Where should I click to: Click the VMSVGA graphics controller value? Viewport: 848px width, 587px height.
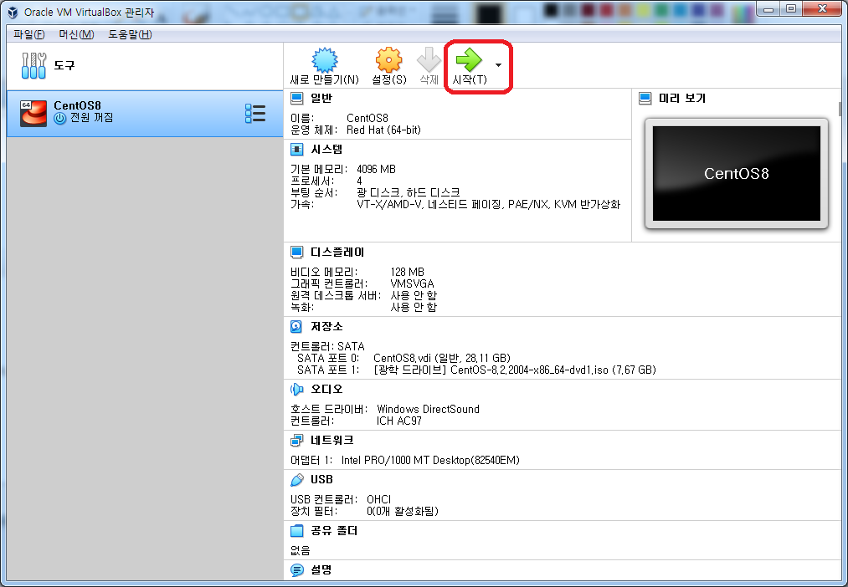[x=412, y=283]
